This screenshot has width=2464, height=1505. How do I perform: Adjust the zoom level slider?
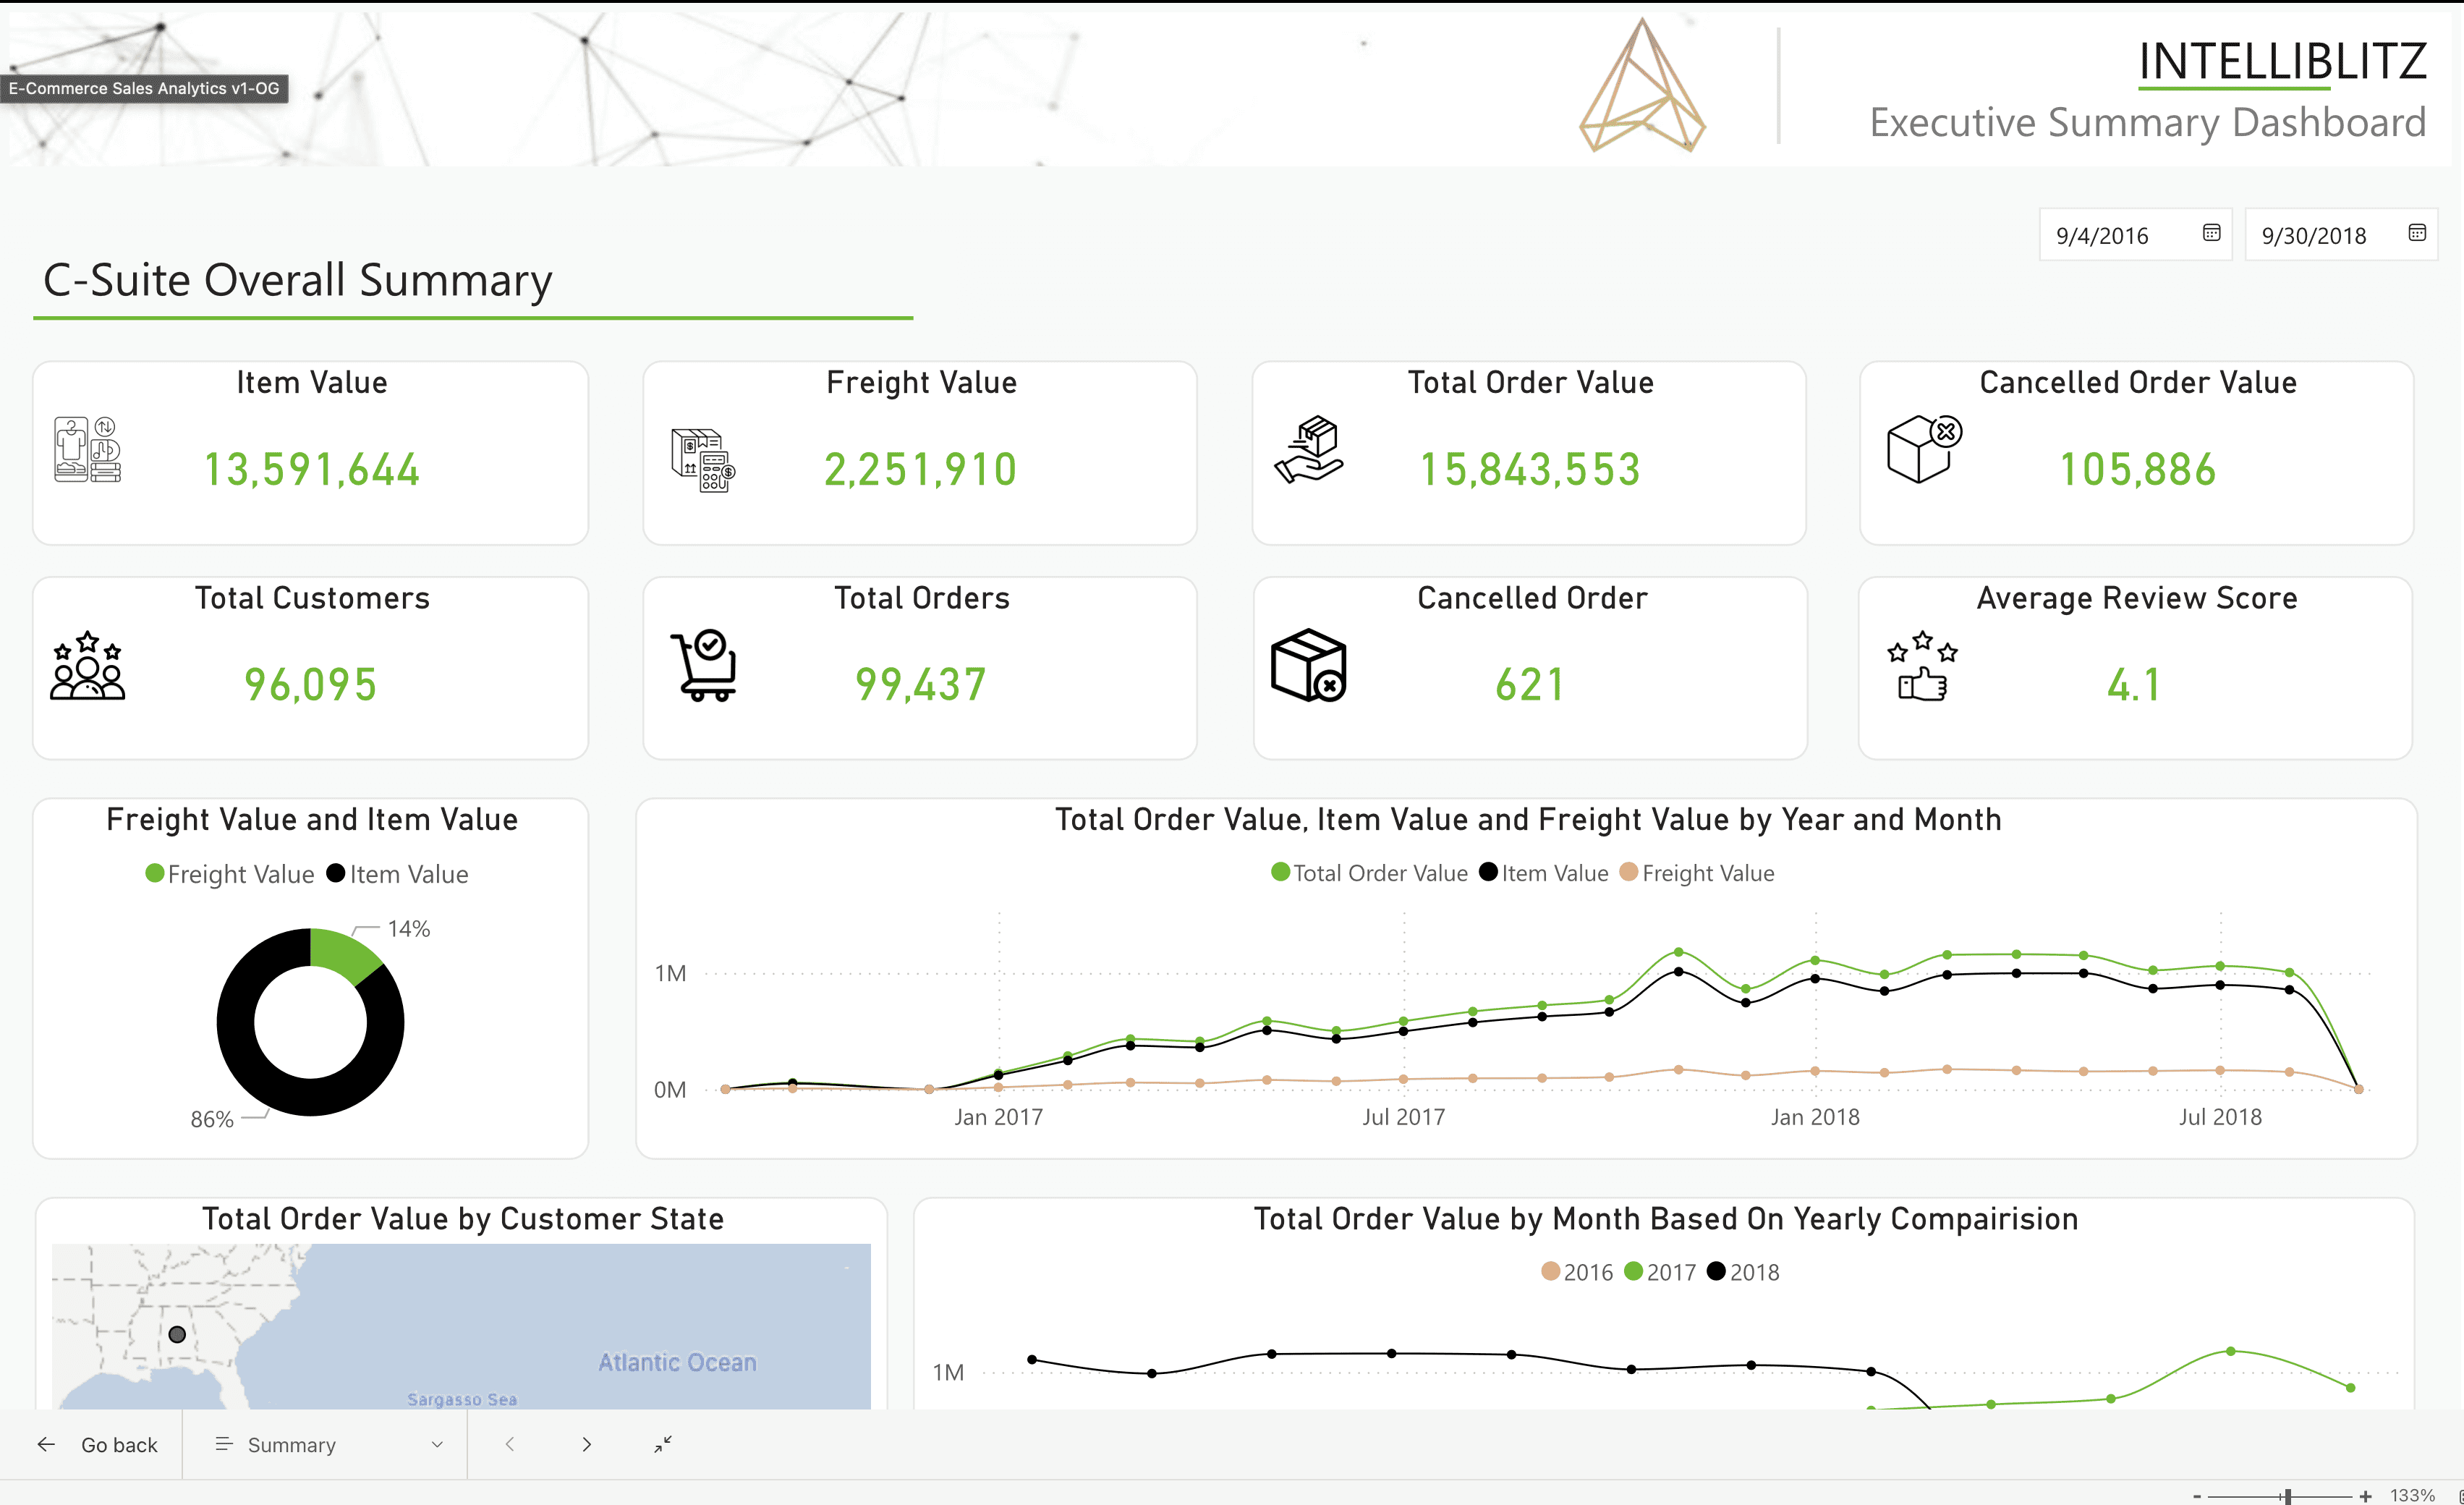click(2287, 1496)
